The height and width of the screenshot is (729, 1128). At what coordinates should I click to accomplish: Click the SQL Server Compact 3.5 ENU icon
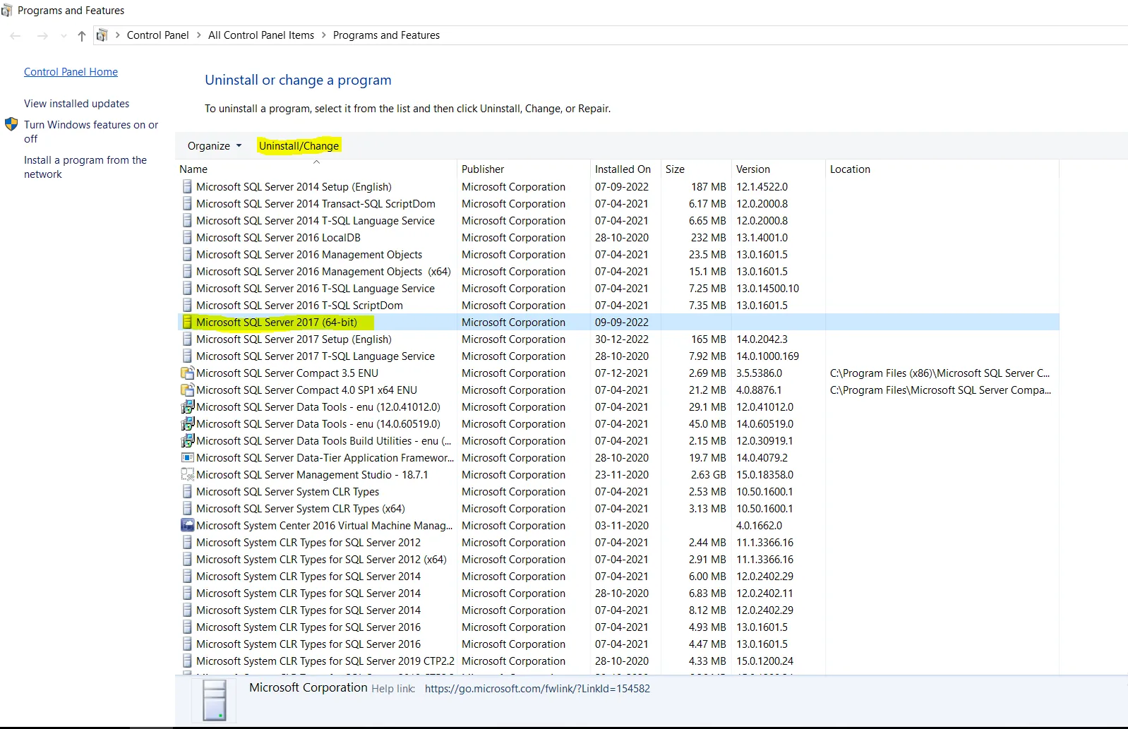pyautogui.click(x=188, y=373)
